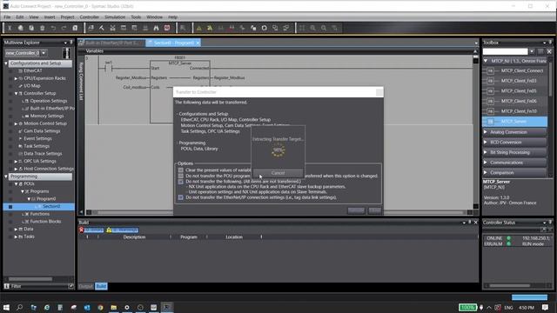Click the Multiview Explorer horizontal scrollbar
This screenshot has height=313, width=557.
click(x=30, y=279)
